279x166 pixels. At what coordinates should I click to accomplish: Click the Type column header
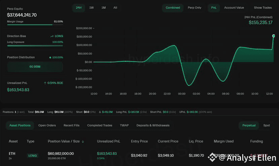click(30, 141)
